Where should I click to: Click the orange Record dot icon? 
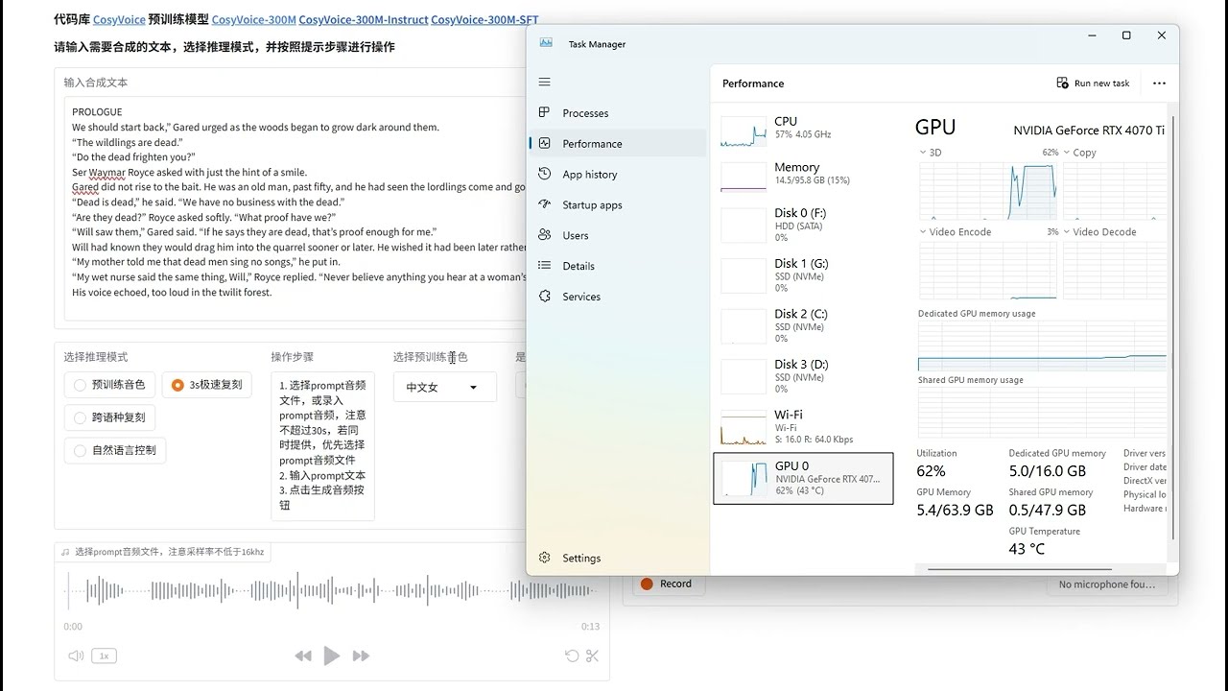point(647,584)
